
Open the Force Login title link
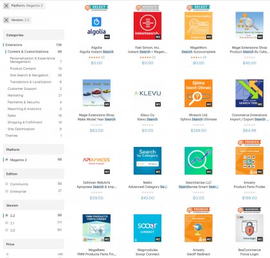249,254
